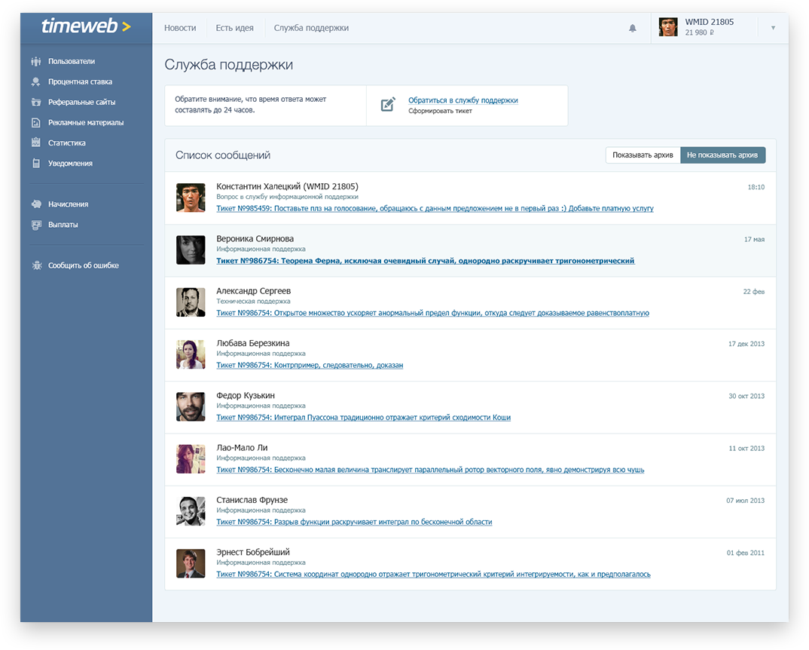This screenshot has height=650, width=809.
Task: Go to Статистика in the sidebar
Action: click(67, 143)
